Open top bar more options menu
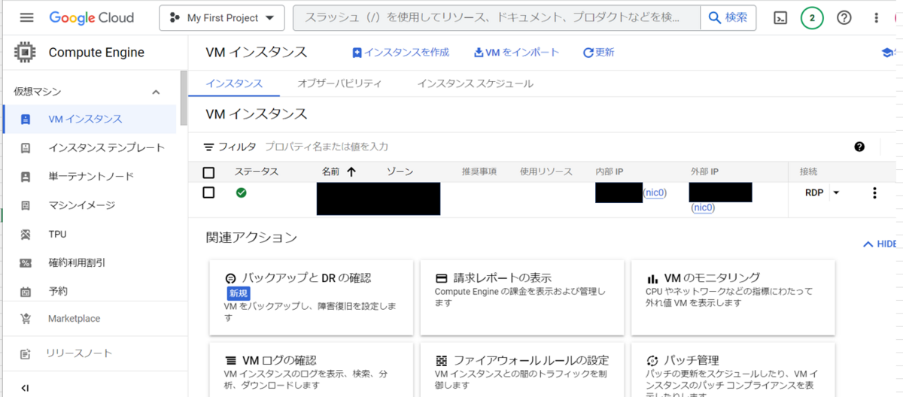 [876, 18]
